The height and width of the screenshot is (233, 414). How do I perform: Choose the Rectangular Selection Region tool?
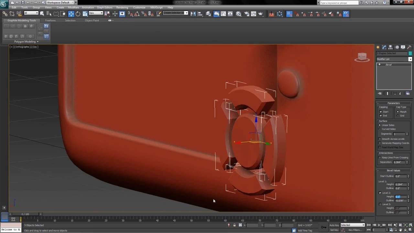(56, 14)
